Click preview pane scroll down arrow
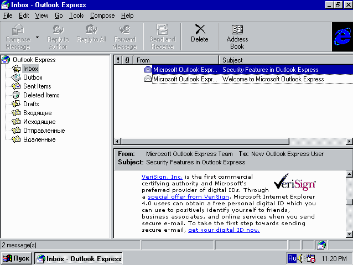 pyautogui.click(x=349, y=234)
